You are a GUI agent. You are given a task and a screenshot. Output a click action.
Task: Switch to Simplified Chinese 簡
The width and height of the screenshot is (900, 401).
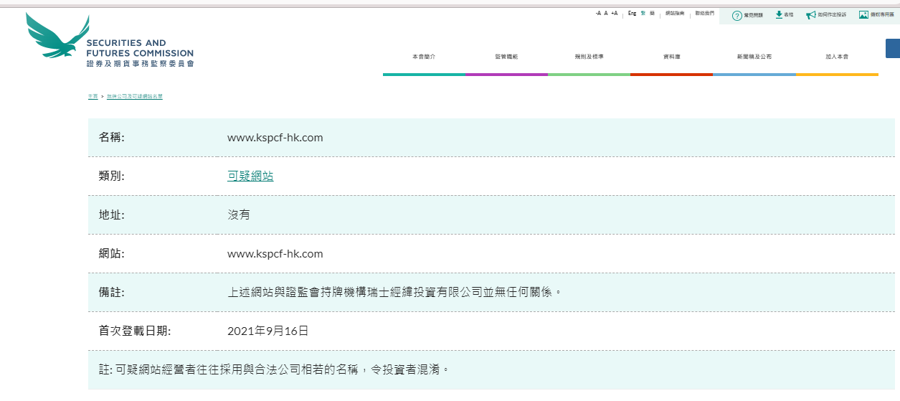(652, 14)
